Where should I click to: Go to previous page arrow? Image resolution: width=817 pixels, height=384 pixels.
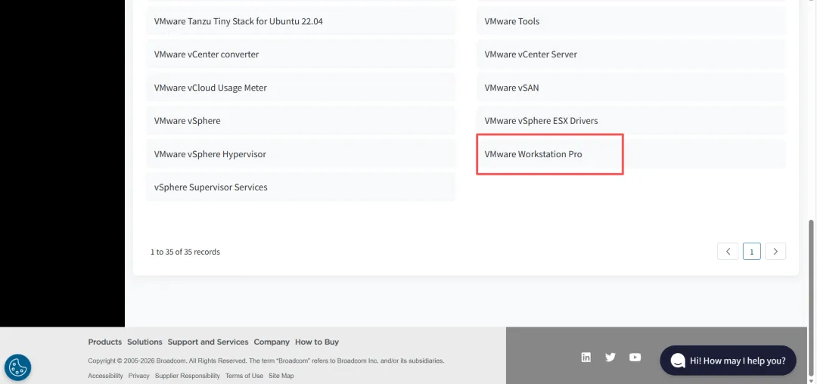tap(728, 251)
